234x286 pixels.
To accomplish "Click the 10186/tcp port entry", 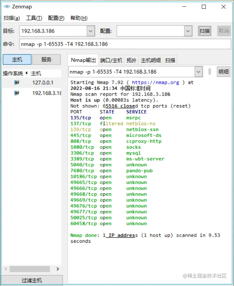I will point(84,177).
